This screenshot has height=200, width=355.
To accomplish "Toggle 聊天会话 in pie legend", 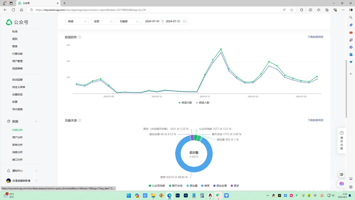I will [176, 186].
